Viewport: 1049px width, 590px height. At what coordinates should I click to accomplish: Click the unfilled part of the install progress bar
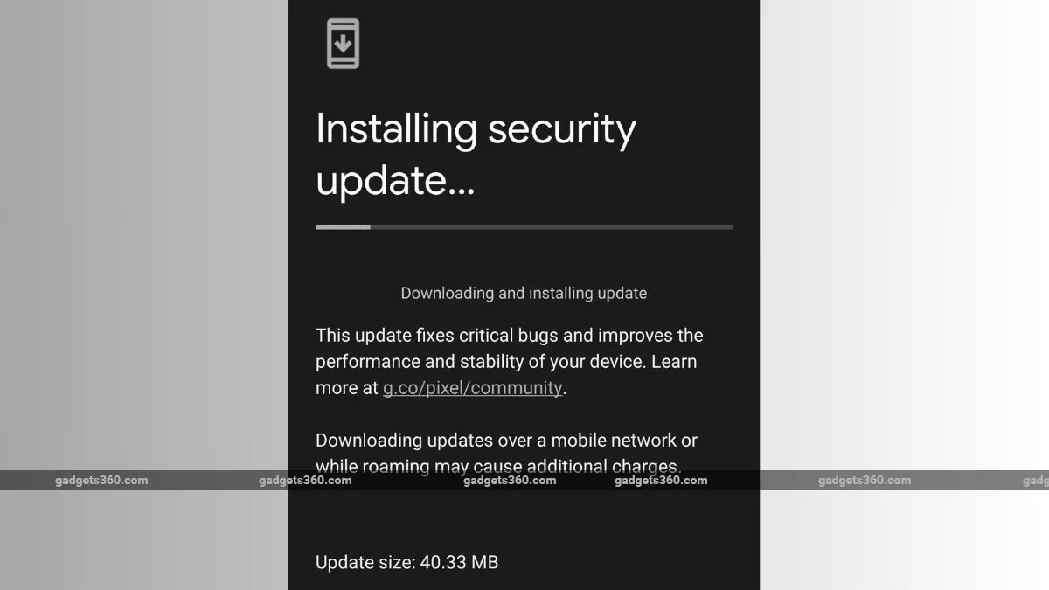(x=552, y=227)
